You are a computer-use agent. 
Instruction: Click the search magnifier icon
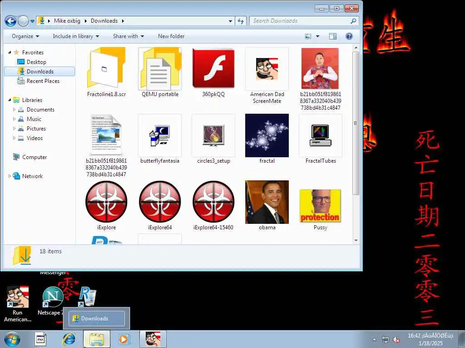[353, 21]
